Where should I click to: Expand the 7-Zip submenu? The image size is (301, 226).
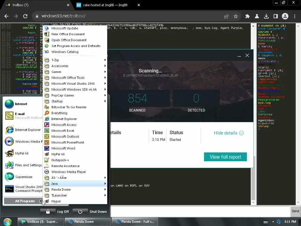tap(75, 60)
